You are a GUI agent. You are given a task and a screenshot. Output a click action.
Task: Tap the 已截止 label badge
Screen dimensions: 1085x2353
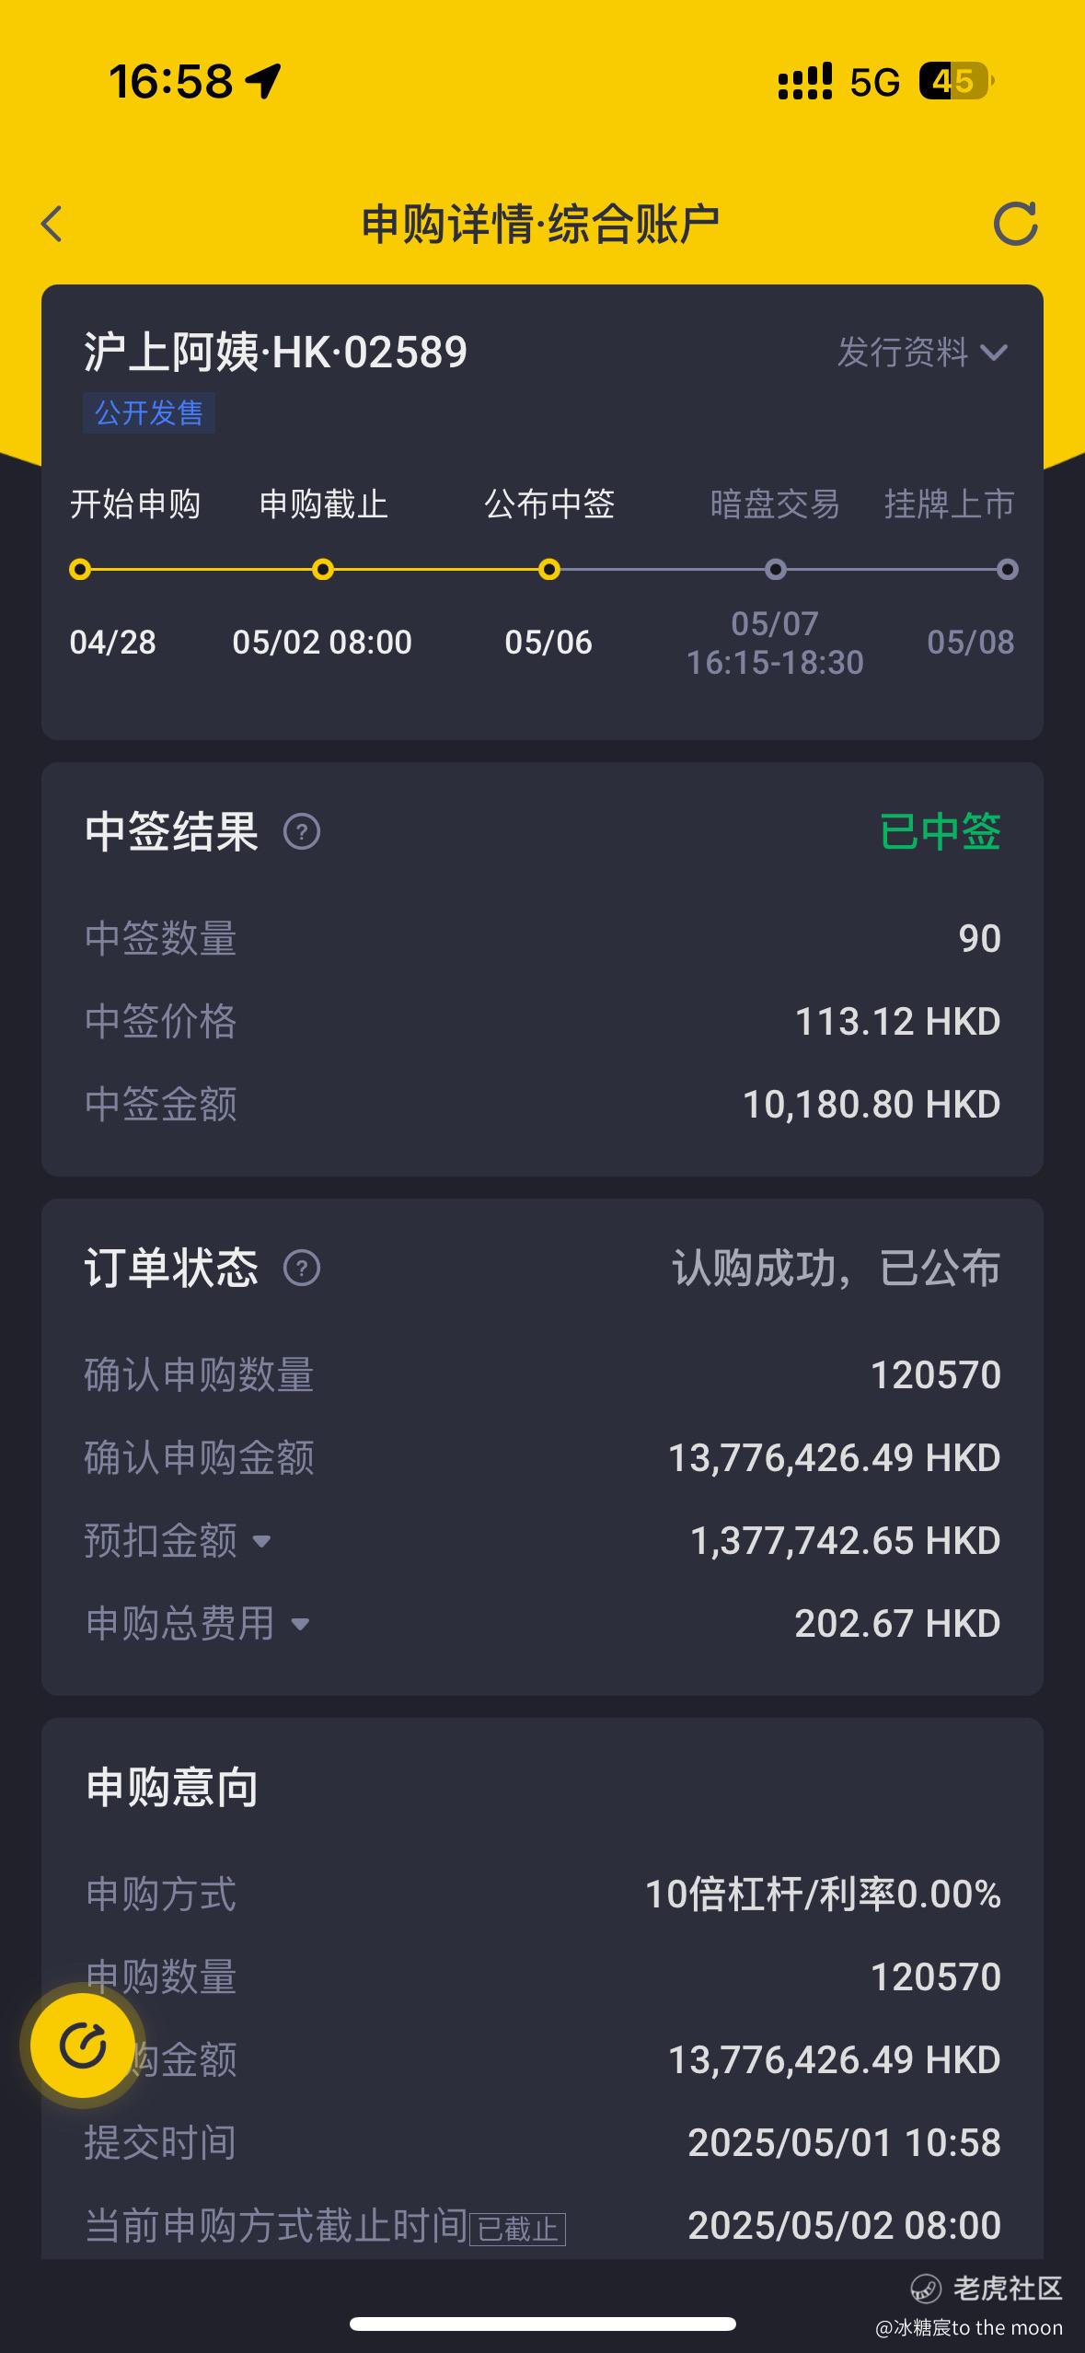518,2229
